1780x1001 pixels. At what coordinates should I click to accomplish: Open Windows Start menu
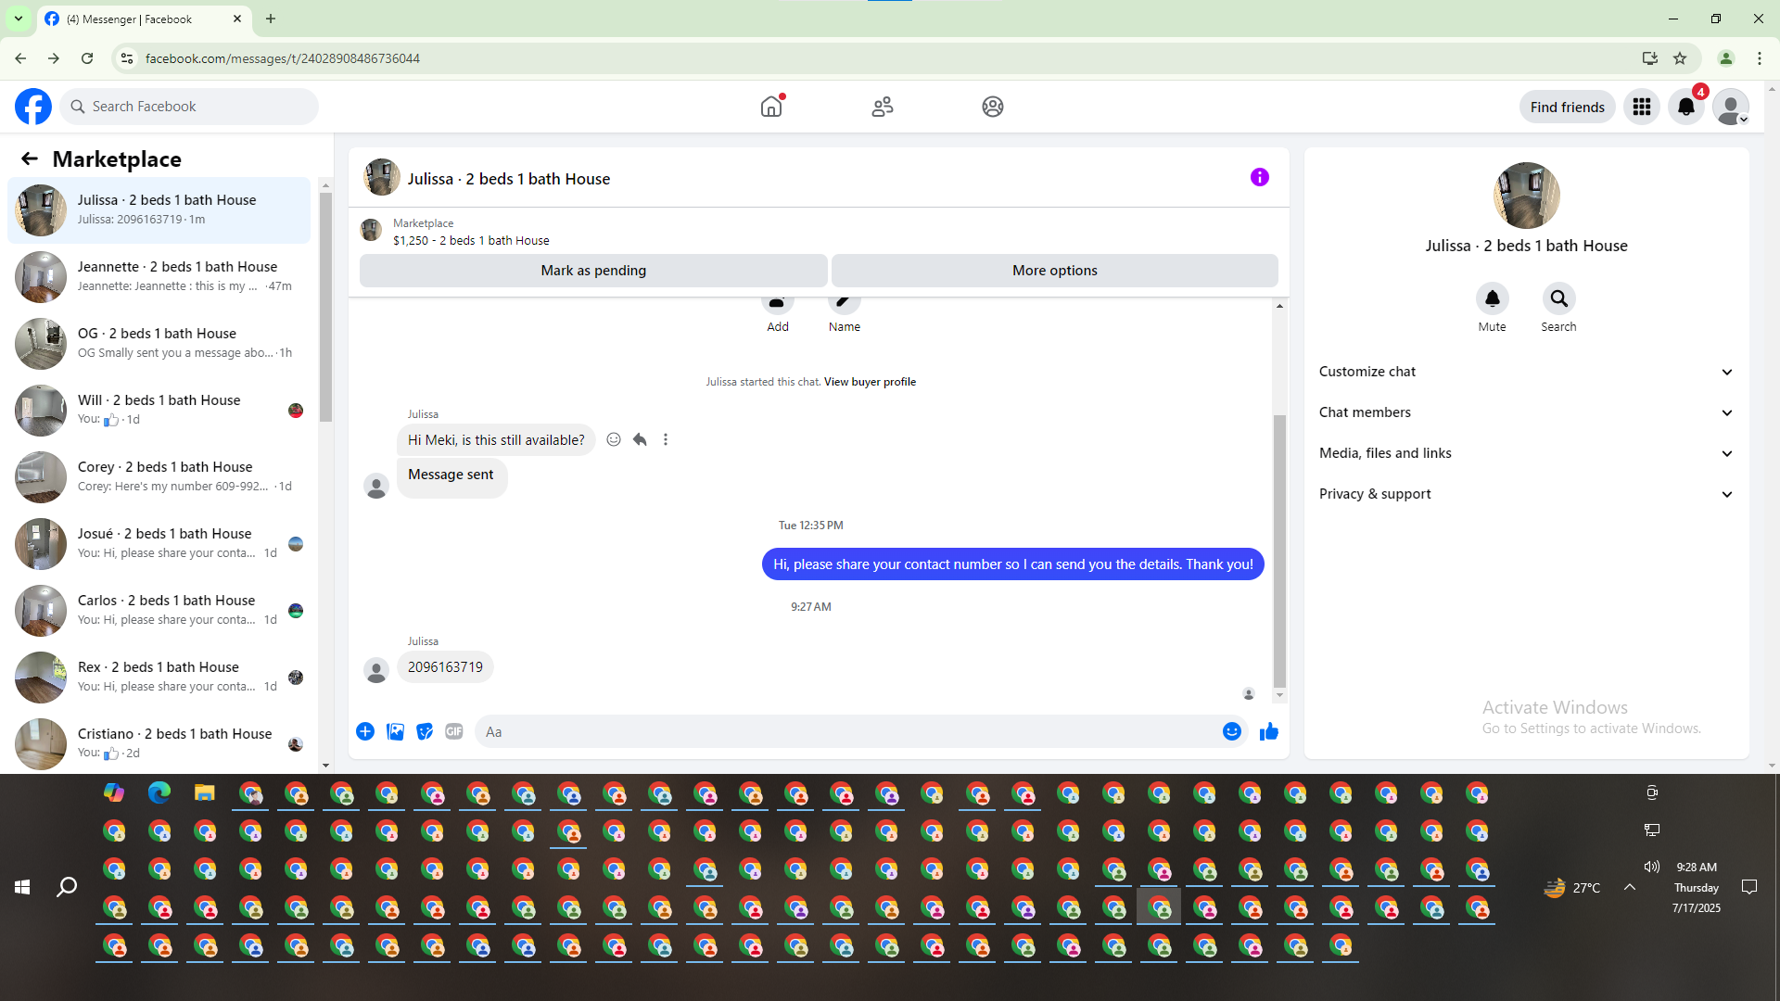pos(22,887)
